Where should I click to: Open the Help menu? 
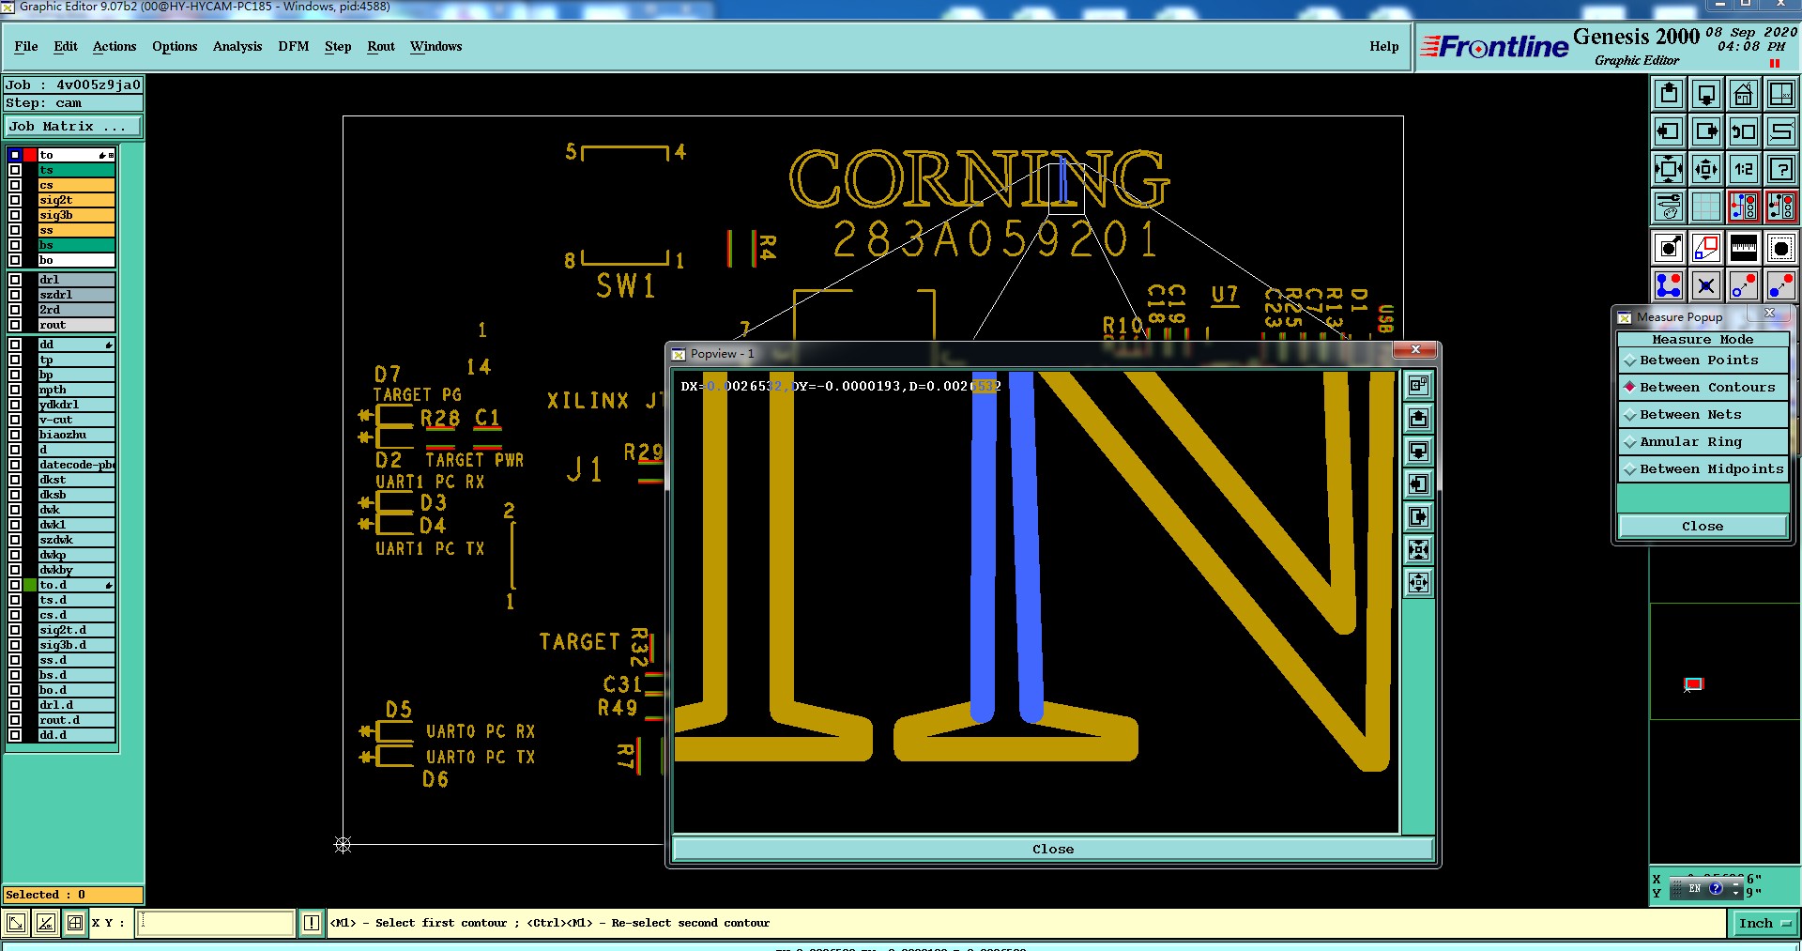1383,46
